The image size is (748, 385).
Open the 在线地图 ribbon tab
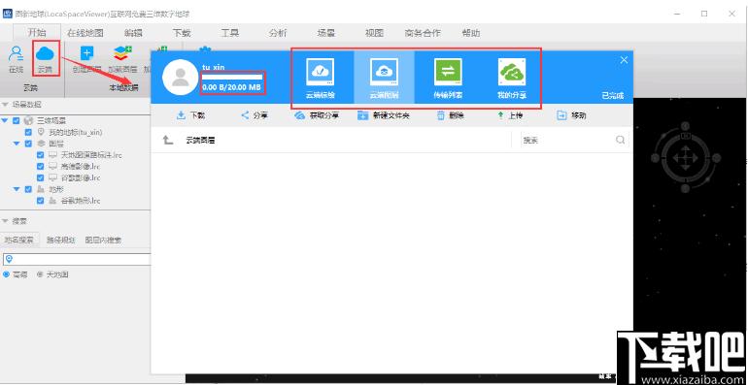(85, 33)
